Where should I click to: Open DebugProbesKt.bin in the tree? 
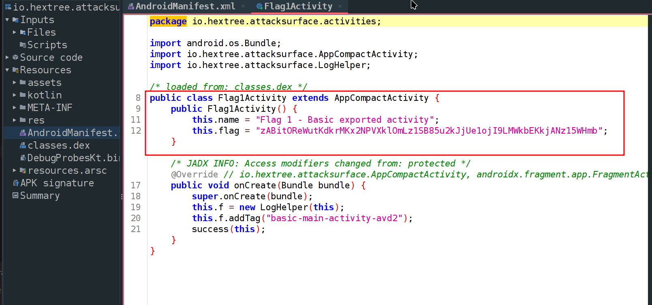(73, 158)
